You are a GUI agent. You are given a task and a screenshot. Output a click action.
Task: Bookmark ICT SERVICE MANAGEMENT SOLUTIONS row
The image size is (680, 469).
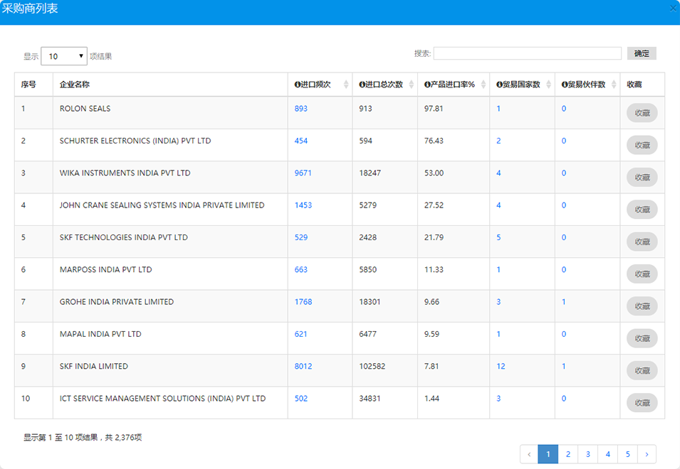(642, 403)
